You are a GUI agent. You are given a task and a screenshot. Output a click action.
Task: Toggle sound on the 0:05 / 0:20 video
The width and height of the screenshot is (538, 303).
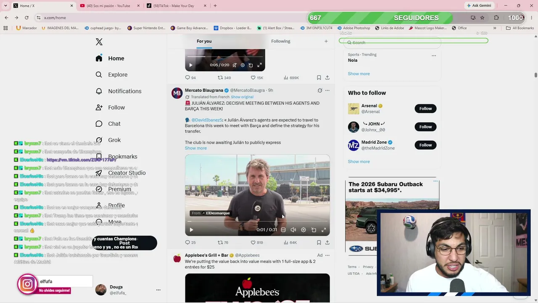pos(235,65)
